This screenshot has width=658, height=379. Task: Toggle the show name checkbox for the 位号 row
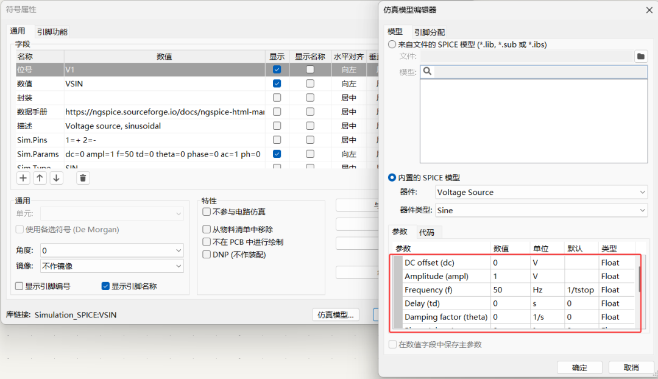click(310, 69)
